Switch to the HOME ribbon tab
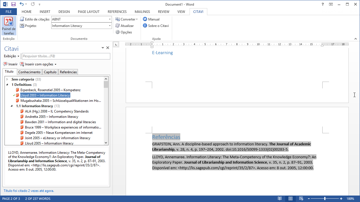The height and width of the screenshot is (202, 360). [x=26, y=12]
